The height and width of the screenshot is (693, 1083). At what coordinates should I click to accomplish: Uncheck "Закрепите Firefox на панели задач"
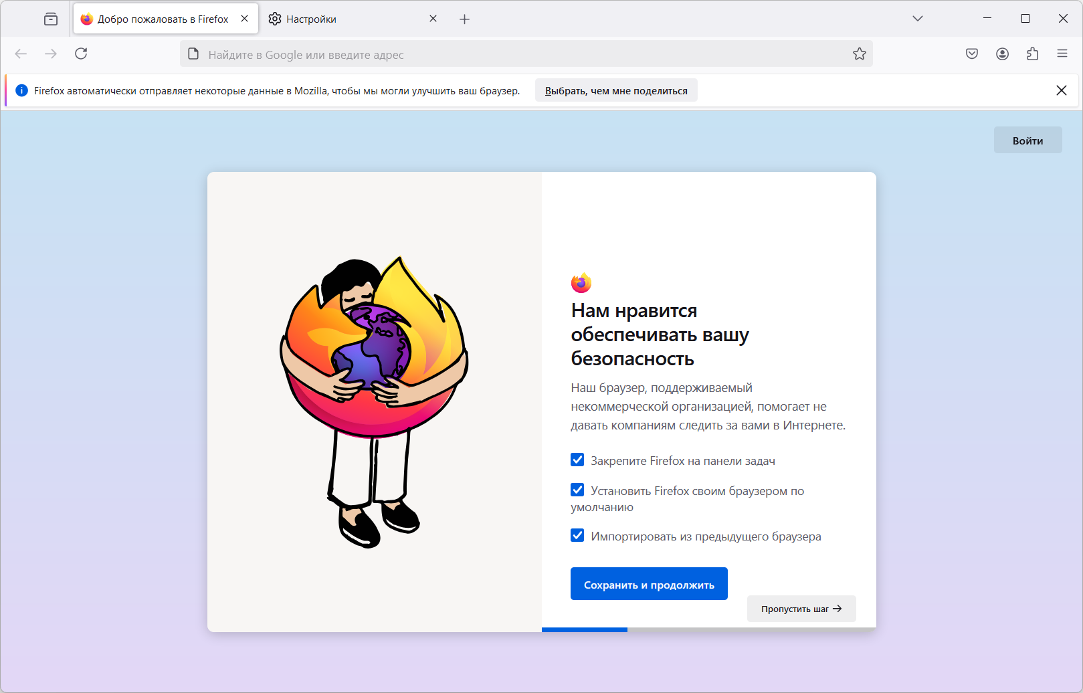[x=577, y=460]
